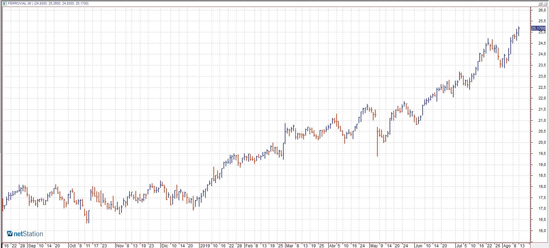
Task: Select the FERROVIAL (M) title text
Action: [x=20, y=3]
